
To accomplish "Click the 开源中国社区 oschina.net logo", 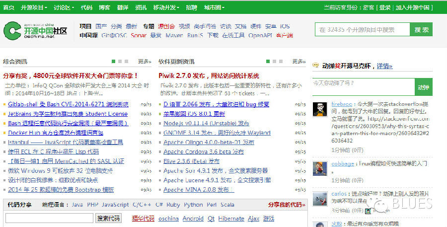I will click(35, 30).
